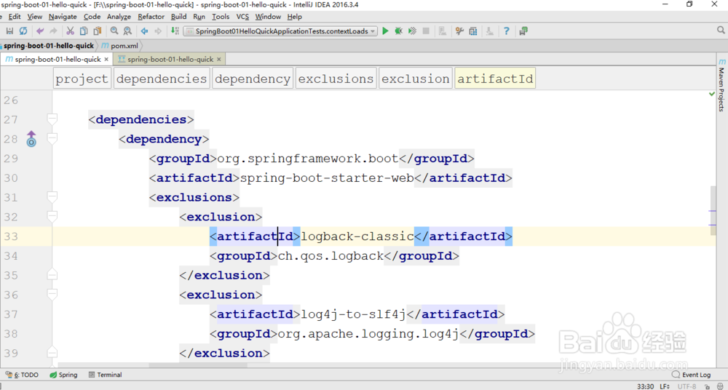The width and height of the screenshot is (728, 390).
Task: Navigate Back with the blue arrow
Action: click(144, 31)
